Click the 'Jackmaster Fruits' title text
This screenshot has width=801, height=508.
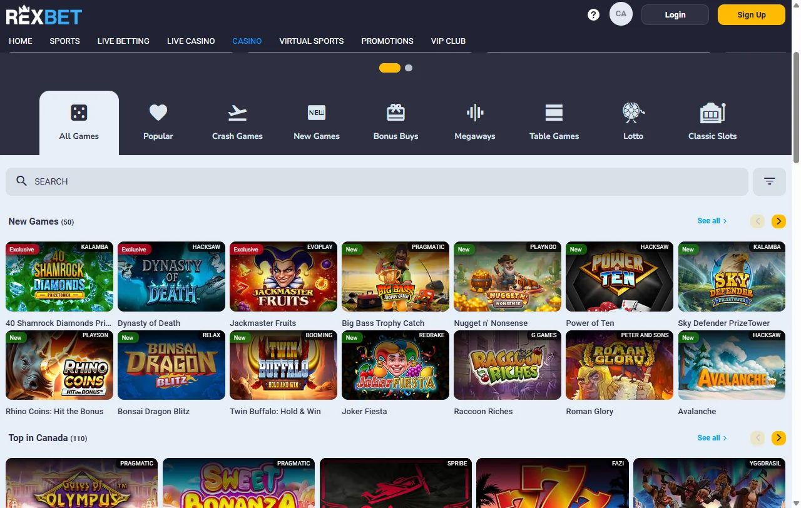pos(263,323)
